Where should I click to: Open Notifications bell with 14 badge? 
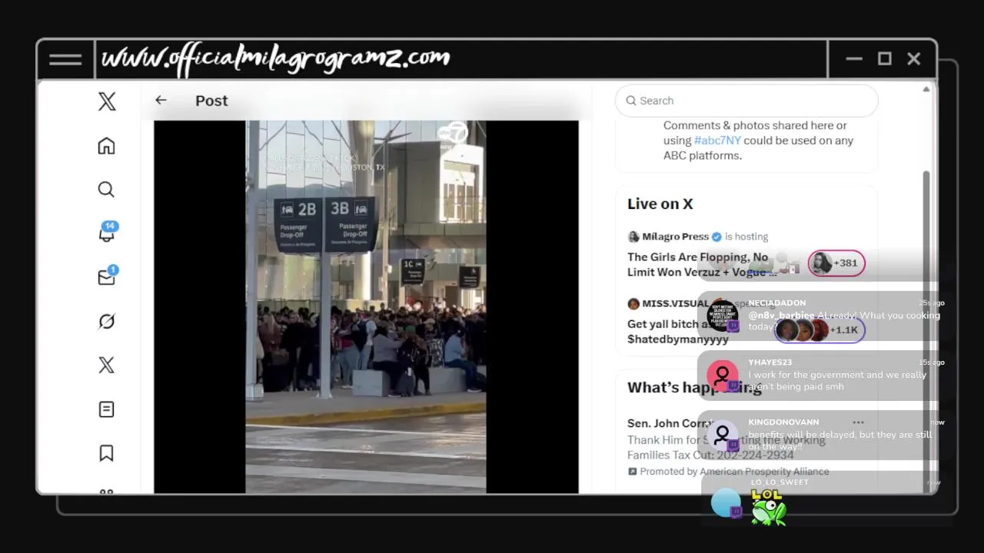point(107,233)
